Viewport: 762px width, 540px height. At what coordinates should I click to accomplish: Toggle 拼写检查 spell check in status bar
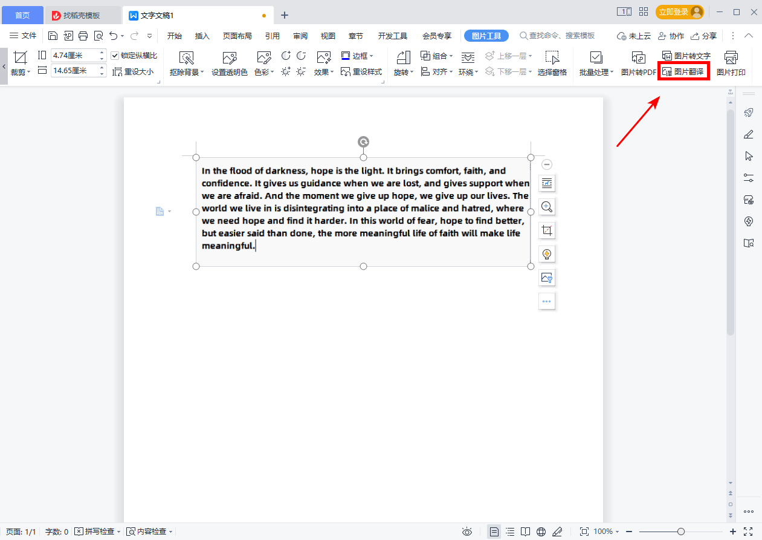click(x=97, y=532)
